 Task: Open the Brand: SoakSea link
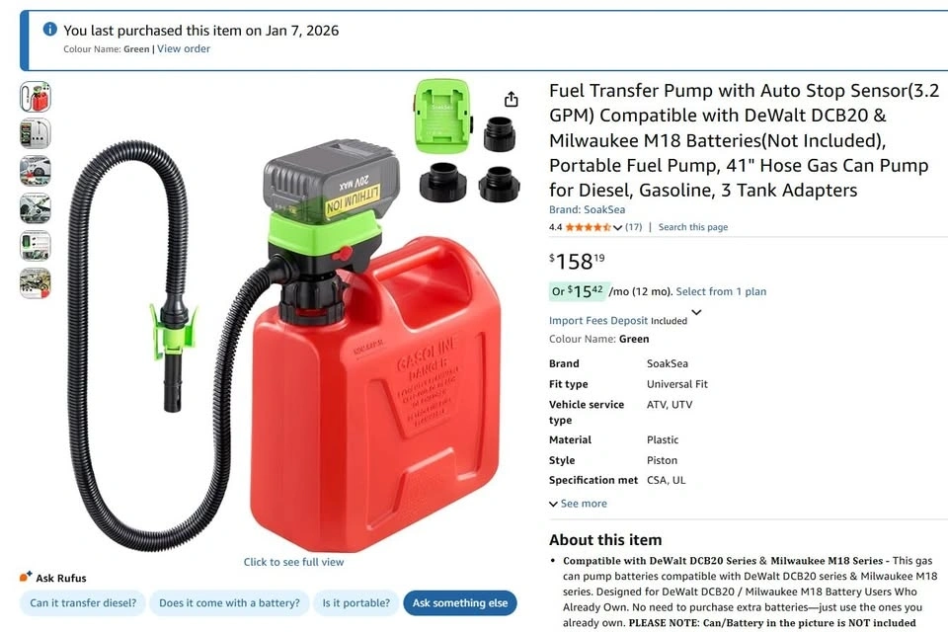587,210
